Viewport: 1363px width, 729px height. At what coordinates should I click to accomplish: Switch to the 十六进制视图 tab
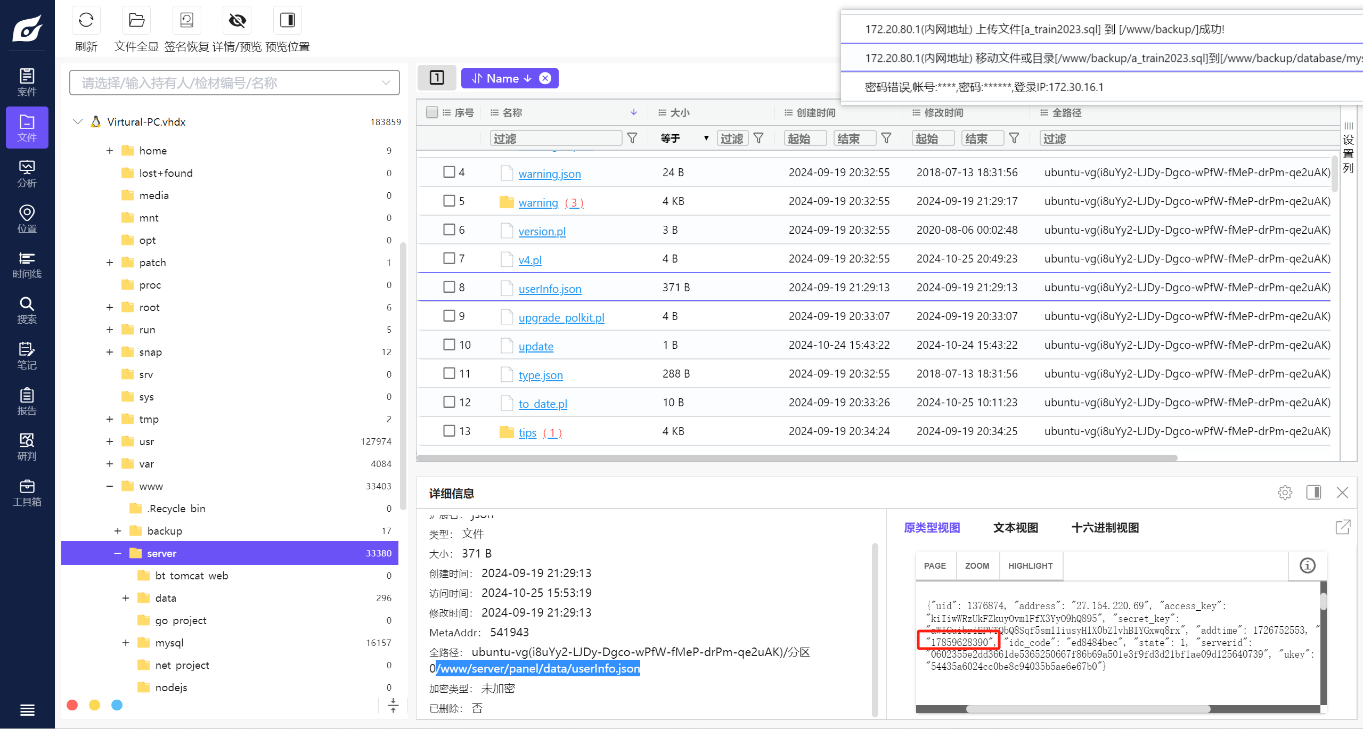tap(1105, 528)
